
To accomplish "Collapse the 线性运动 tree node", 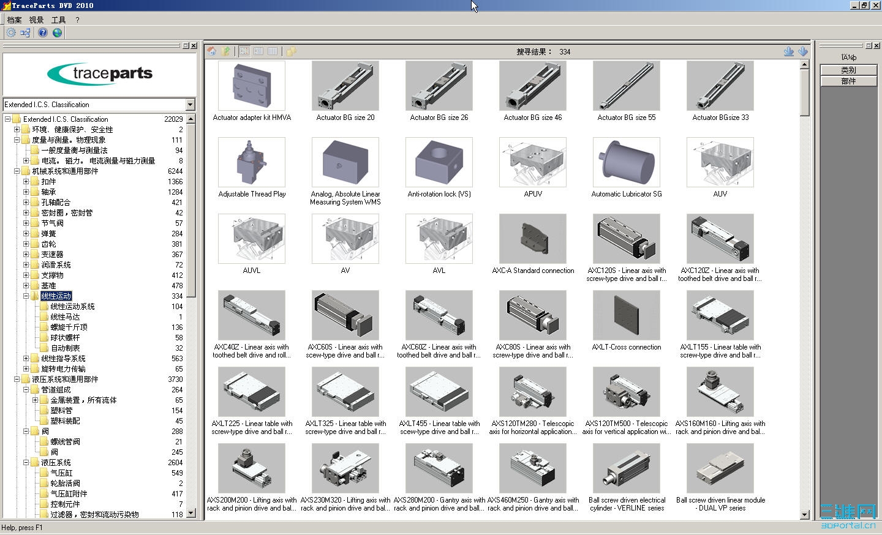I will coord(26,296).
